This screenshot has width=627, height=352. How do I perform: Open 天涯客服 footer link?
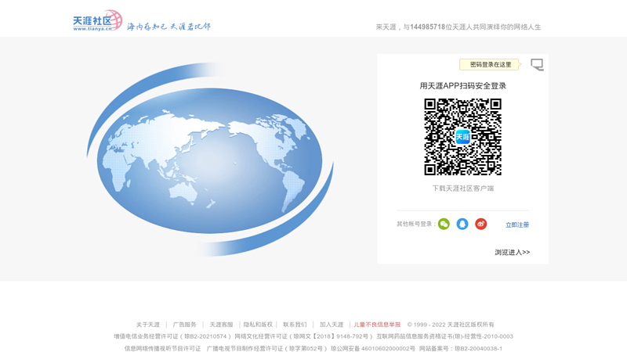pyautogui.click(x=221, y=325)
